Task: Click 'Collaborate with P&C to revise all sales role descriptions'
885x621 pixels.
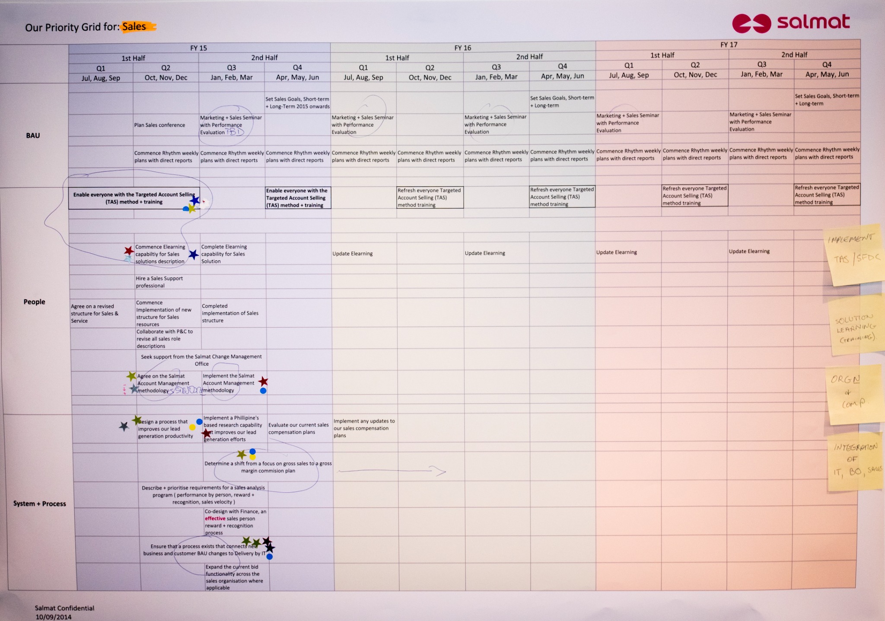Action: click(x=165, y=338)
